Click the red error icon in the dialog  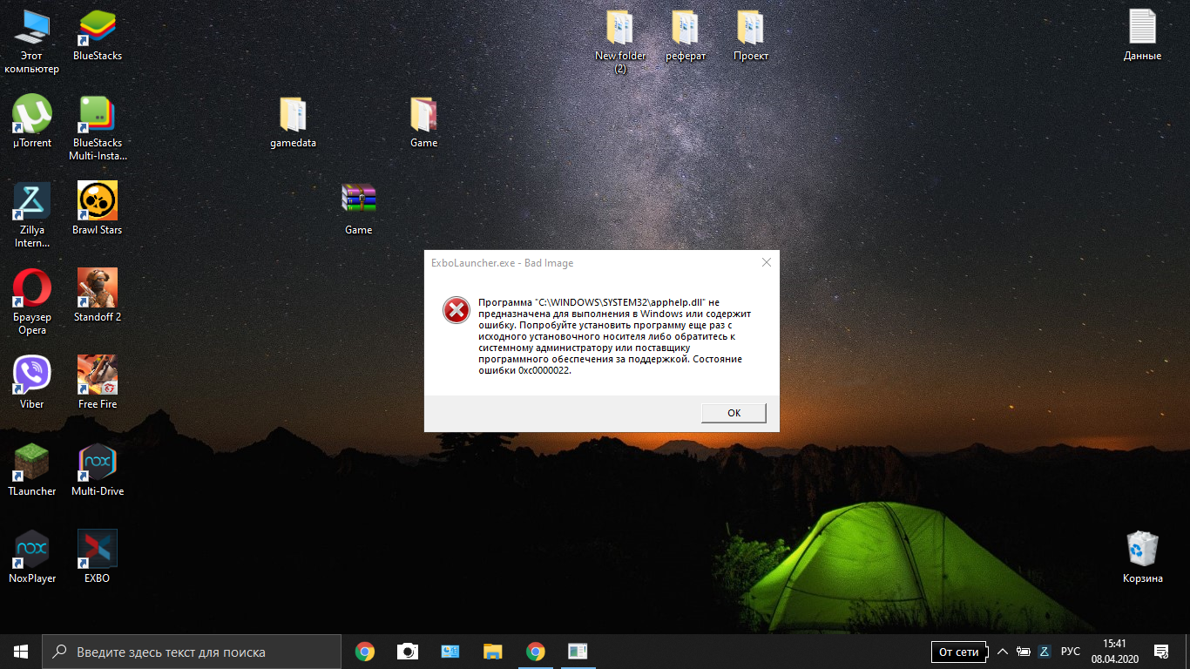456,309
